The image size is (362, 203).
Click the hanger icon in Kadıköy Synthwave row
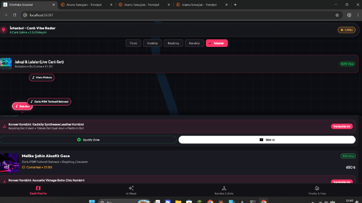point(5,127)
